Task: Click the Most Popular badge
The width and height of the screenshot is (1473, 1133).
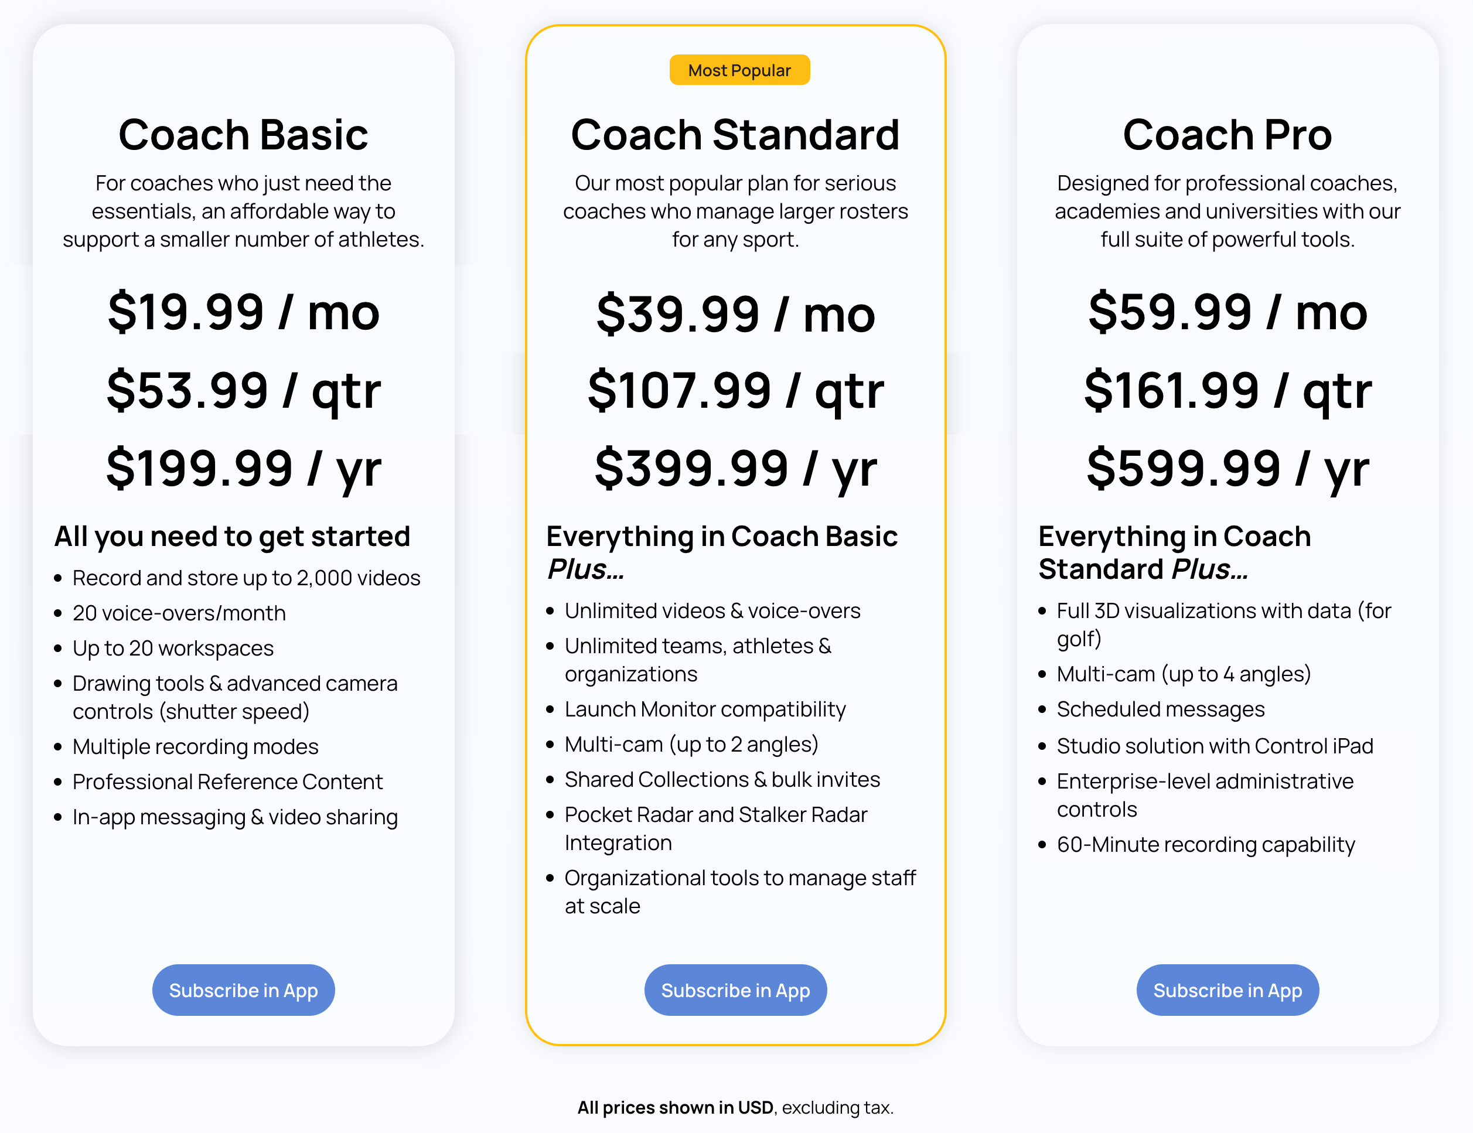Action: coord(739,70)
